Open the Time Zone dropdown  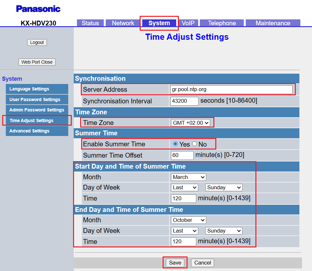[190, 123]
